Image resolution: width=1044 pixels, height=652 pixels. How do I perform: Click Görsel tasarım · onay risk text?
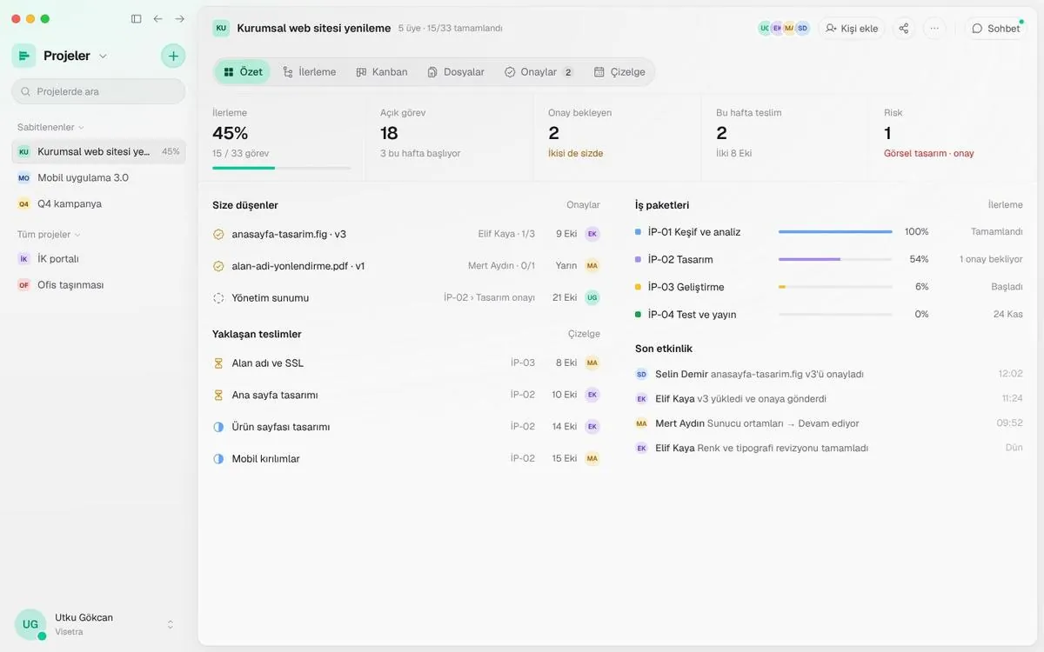click(x=928, y=153)
